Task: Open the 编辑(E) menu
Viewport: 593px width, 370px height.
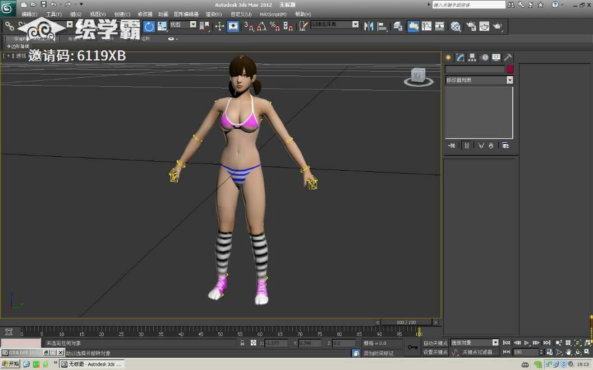Action: click(29, 15)
